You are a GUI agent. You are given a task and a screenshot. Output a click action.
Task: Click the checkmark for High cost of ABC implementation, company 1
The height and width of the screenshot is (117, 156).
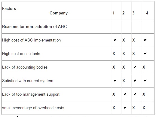115,40
